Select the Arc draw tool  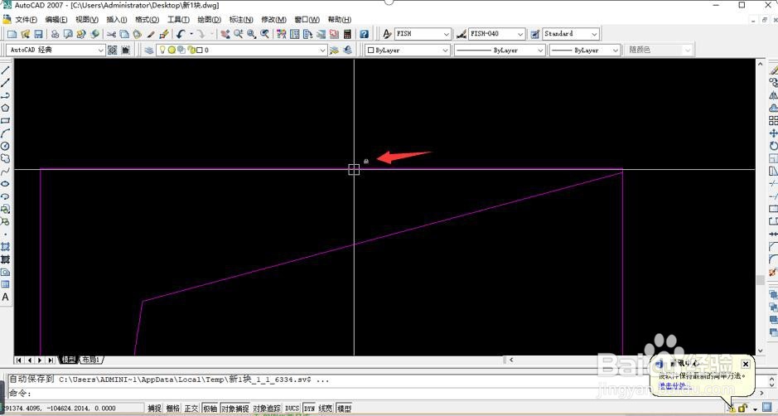tap(6, 133)
